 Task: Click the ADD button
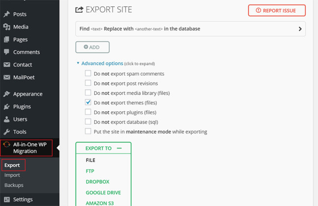pos(92,47)
